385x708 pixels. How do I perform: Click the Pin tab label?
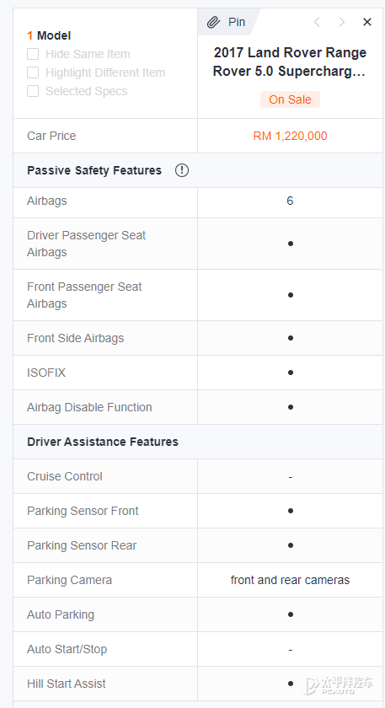tap(237, 22)
